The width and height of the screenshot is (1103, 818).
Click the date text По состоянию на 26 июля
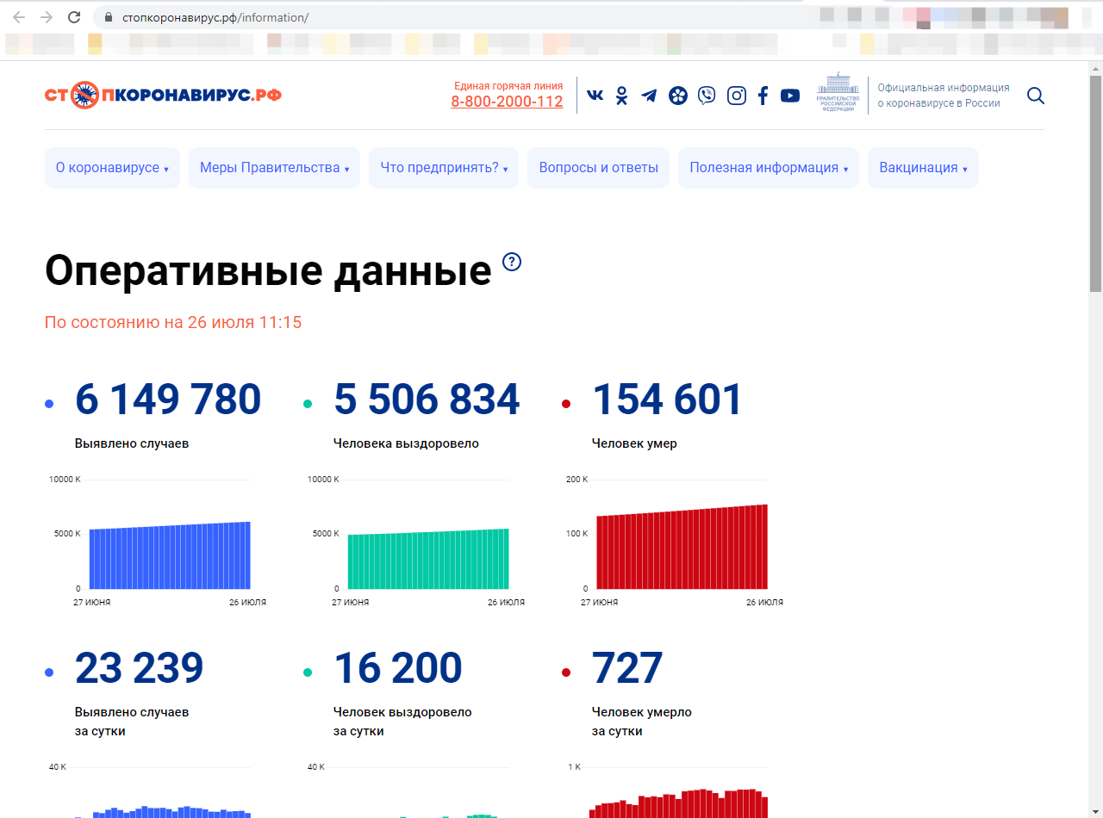[173, 323]
